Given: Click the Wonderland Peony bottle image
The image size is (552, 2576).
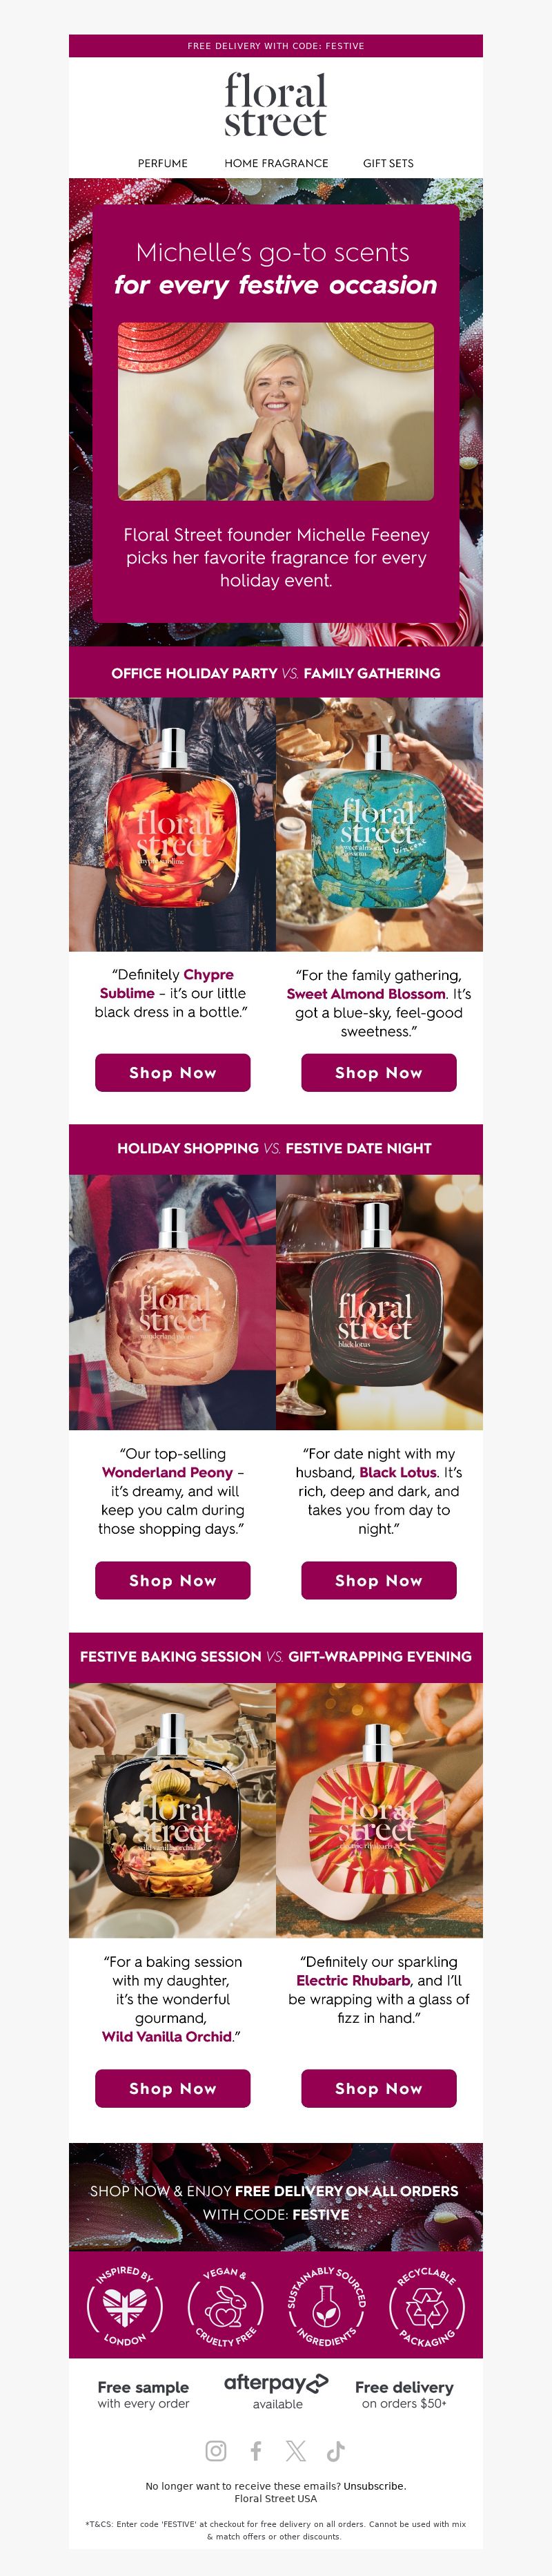Looking at the screenshot, I should coord(172,1301).
